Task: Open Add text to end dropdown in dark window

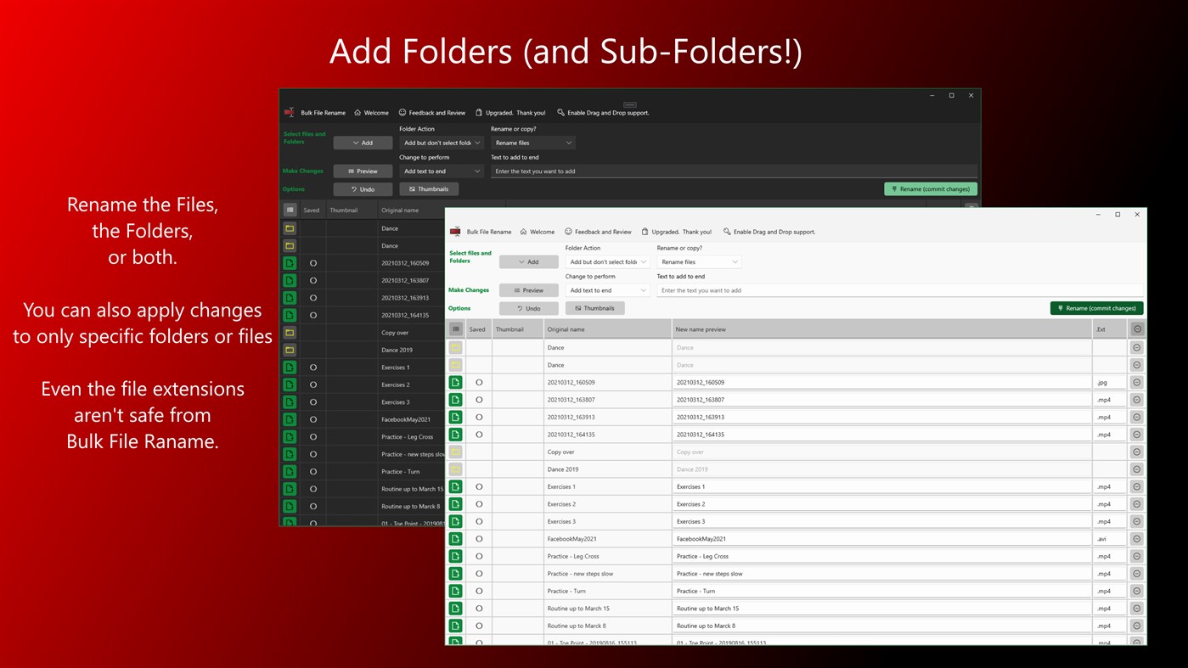Action: (x=442, y=171)
